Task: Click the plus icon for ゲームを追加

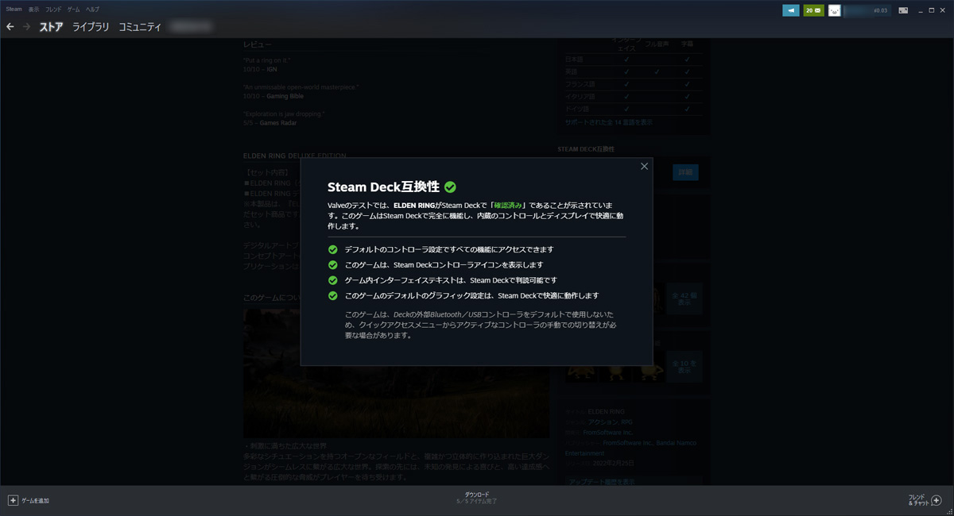Action: click(x=13, y=501)
